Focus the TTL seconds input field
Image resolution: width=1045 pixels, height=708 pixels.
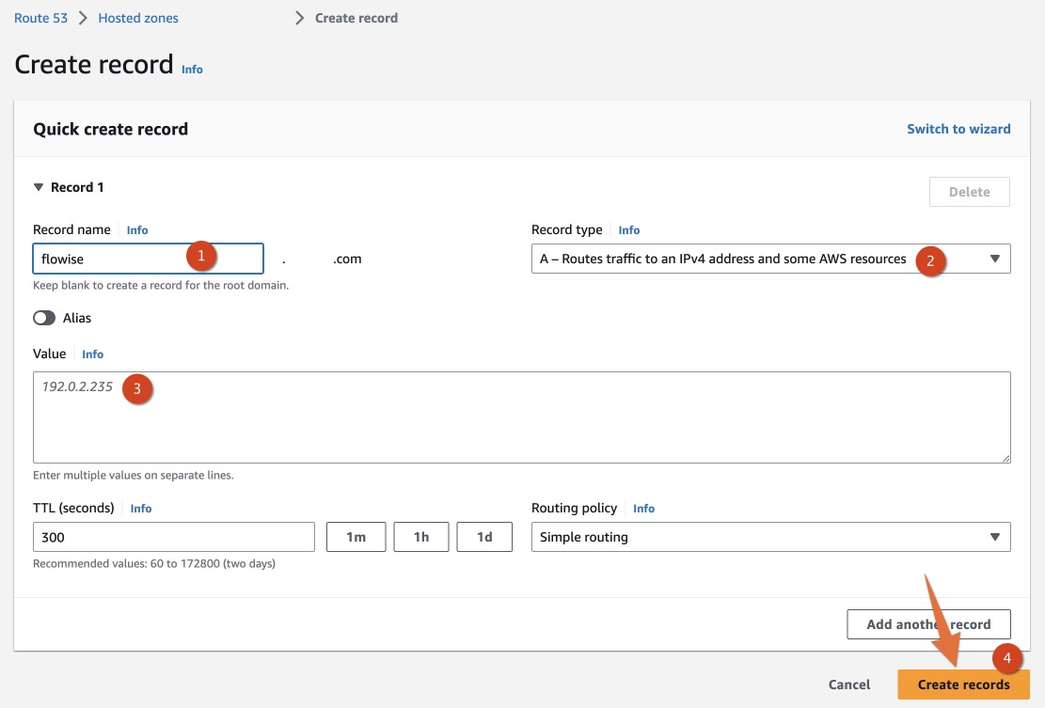pyautogui.click(x=173, y=537)
